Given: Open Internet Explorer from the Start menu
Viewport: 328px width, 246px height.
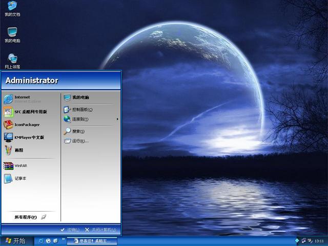Looking at the screenshot, I should coord(23,99).
